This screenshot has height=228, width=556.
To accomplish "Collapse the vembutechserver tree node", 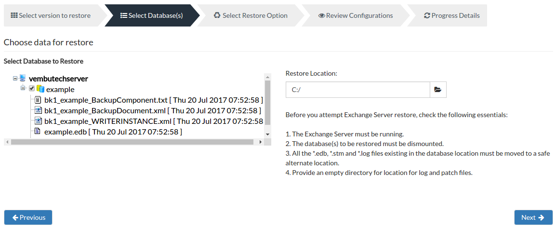I will [x=15, y=78].
